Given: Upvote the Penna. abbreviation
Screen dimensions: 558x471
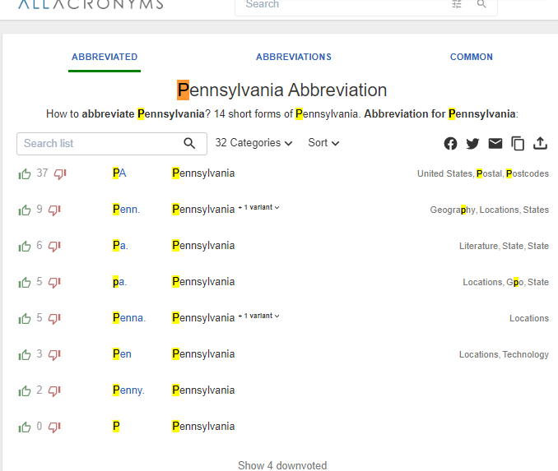Looking at the screenshot, I should [x=25, y=318].
